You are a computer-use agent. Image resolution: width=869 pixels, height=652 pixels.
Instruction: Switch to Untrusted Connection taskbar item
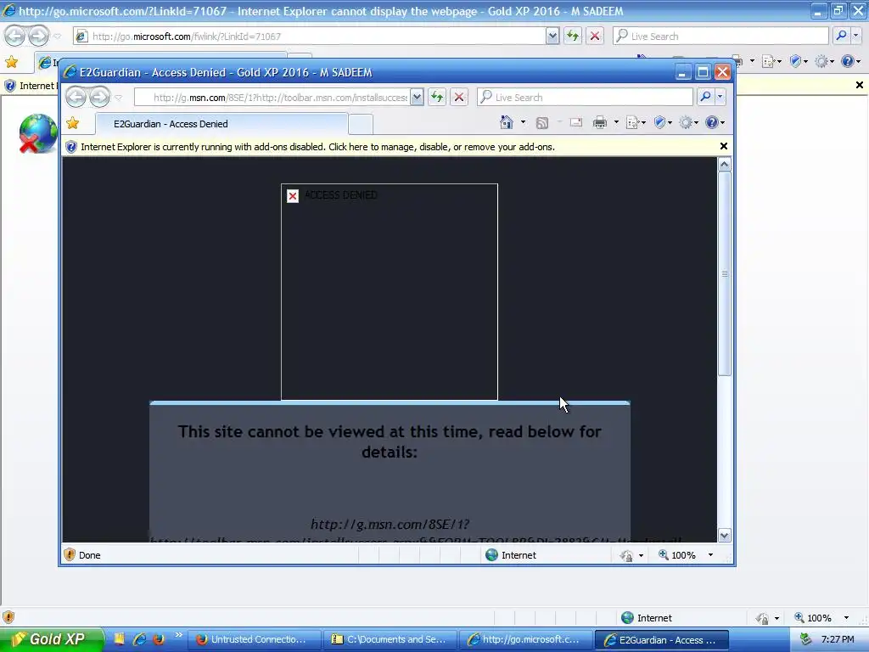coord(255,639)
